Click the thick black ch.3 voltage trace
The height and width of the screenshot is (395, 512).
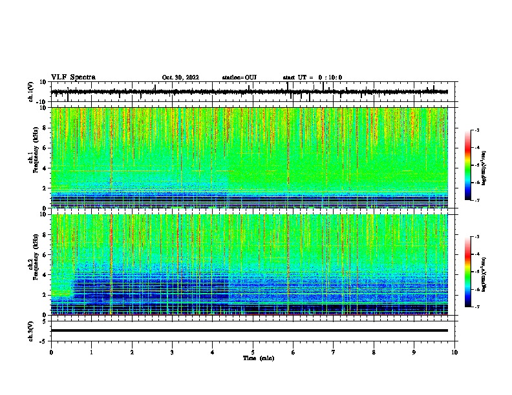pos(250,330)
